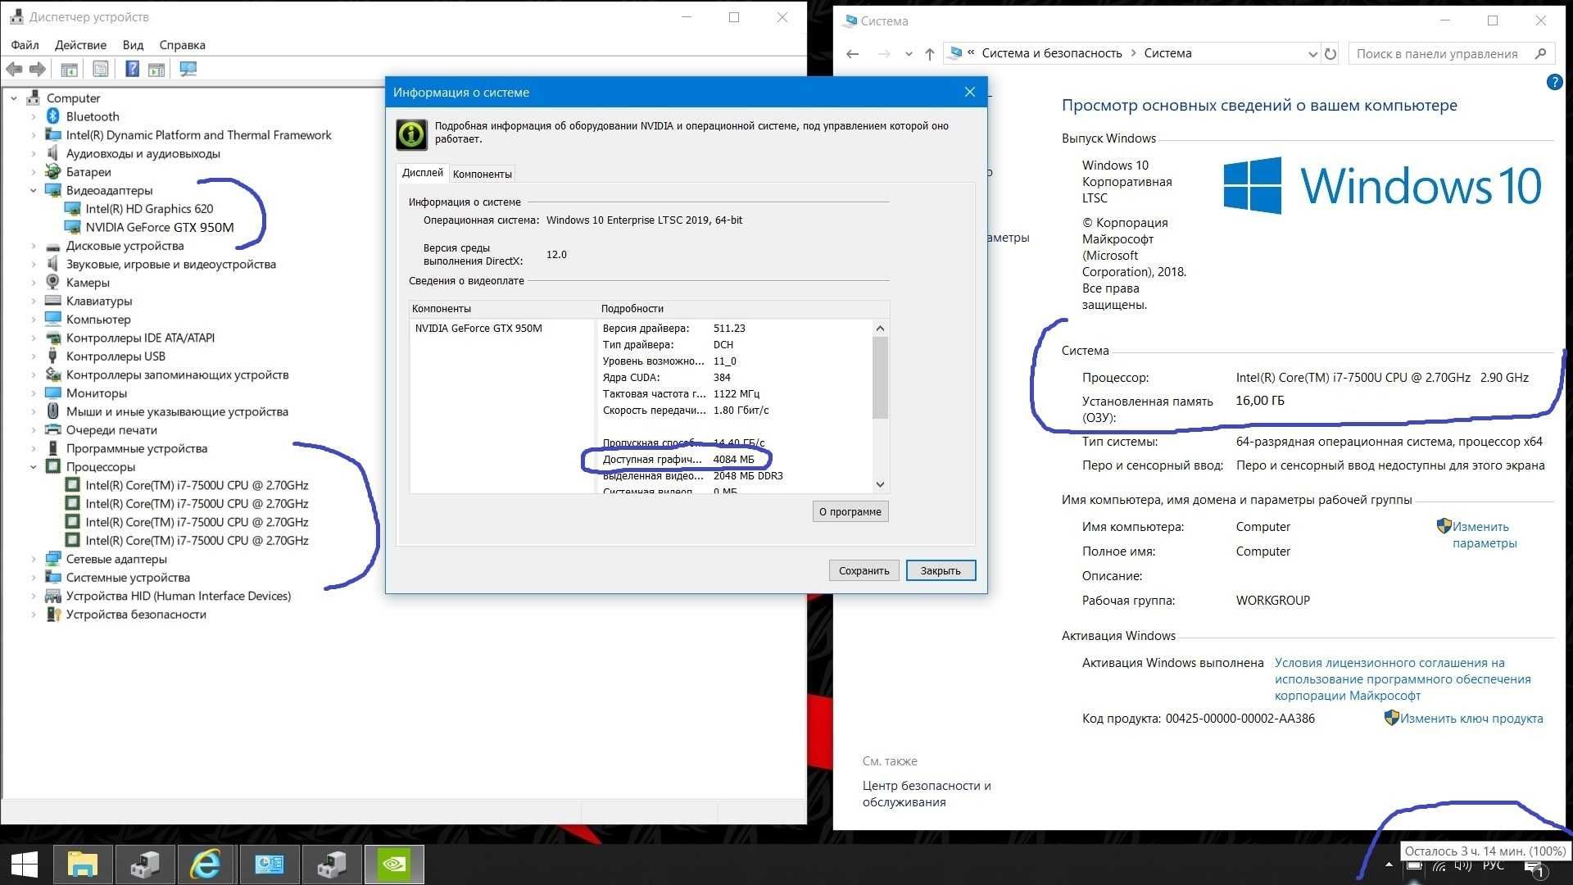Open the Action Center notification icon

[x=1536, y=869]
